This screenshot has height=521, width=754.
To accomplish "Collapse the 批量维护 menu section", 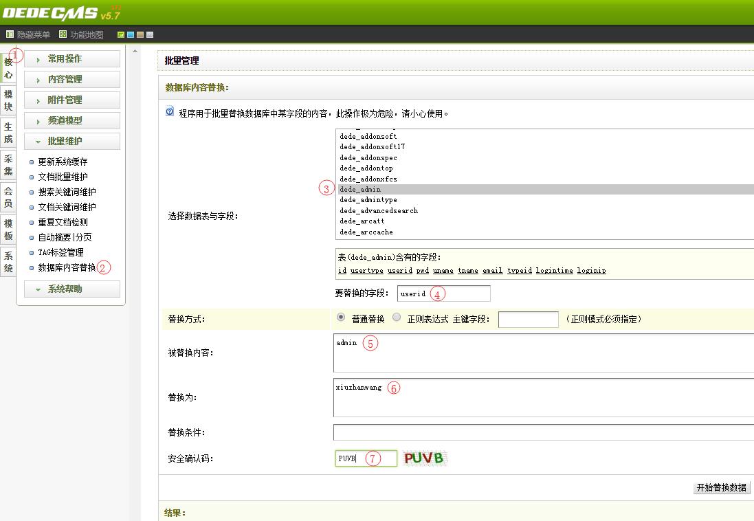I will 72,141.
